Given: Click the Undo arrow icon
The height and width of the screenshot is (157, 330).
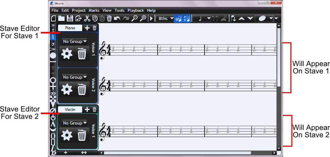Looking at the screenshot, I should pos(117,18).
